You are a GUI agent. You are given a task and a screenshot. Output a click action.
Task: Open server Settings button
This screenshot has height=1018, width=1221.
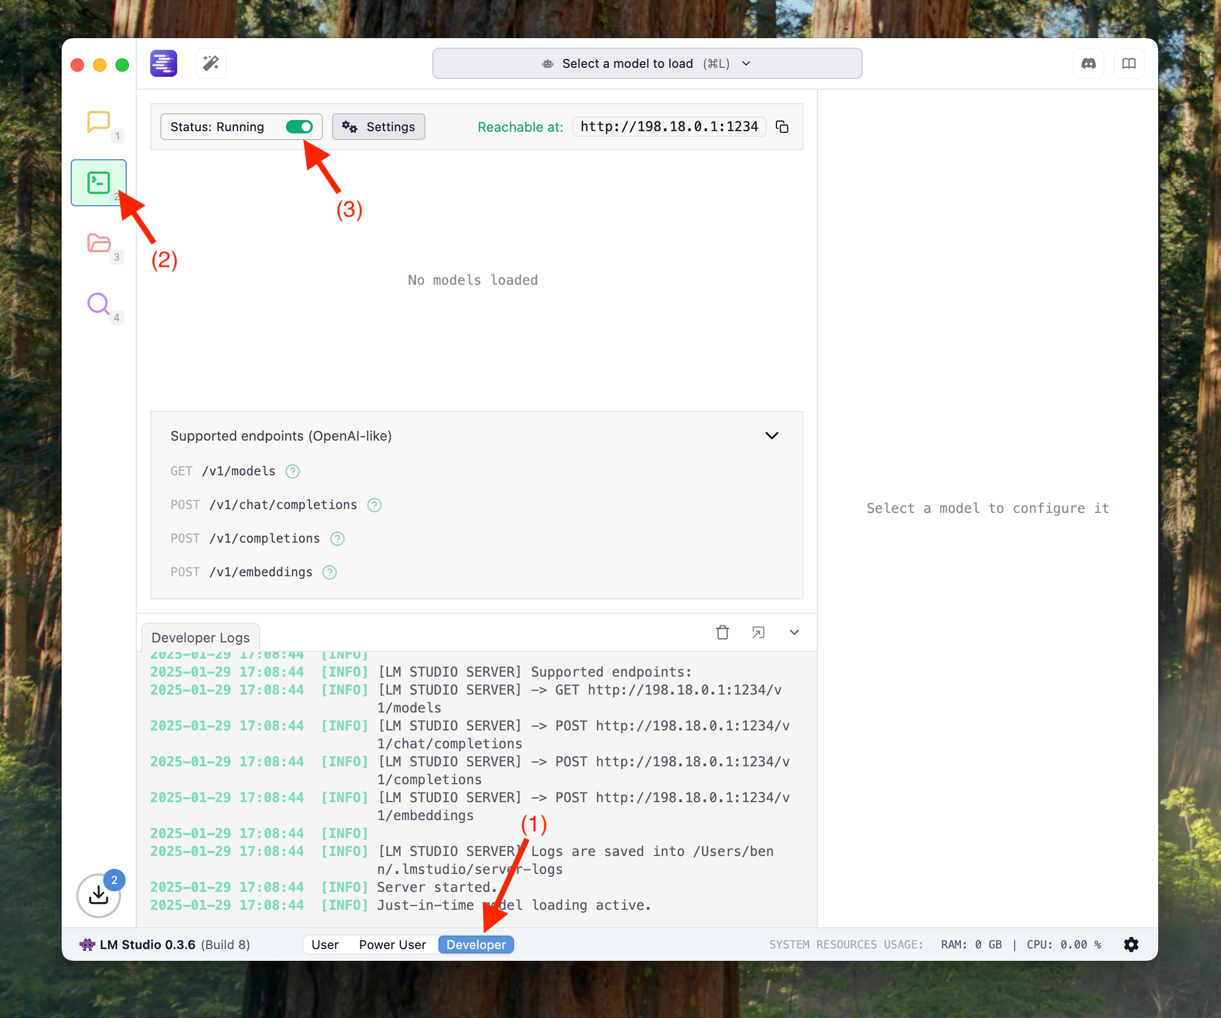pyautogui.click(x=378, y=127)
